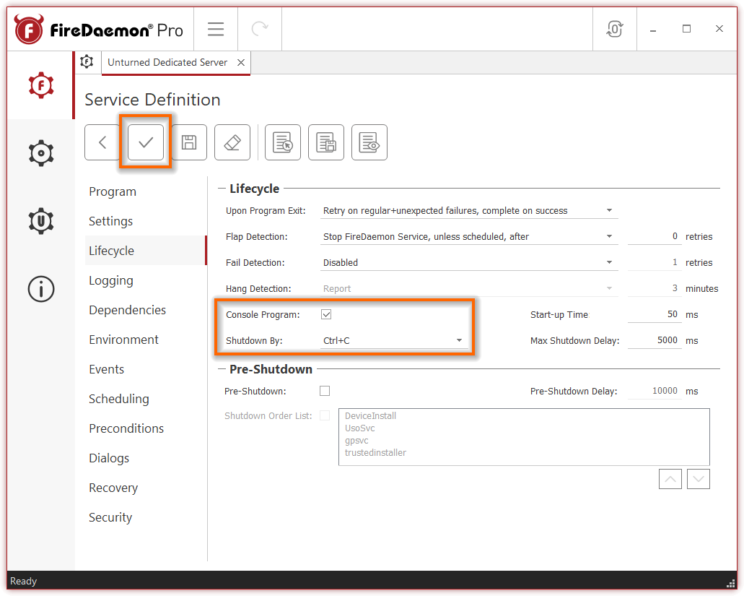
Task: Go back with the left arrow button
Action: (102, 142)
